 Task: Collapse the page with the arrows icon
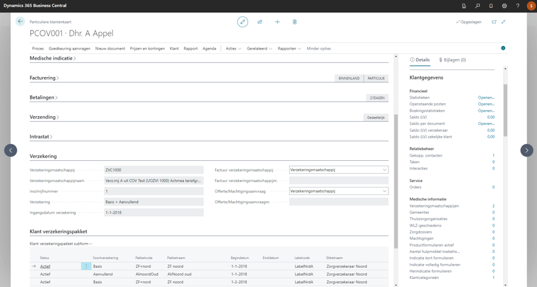point(503,22)
